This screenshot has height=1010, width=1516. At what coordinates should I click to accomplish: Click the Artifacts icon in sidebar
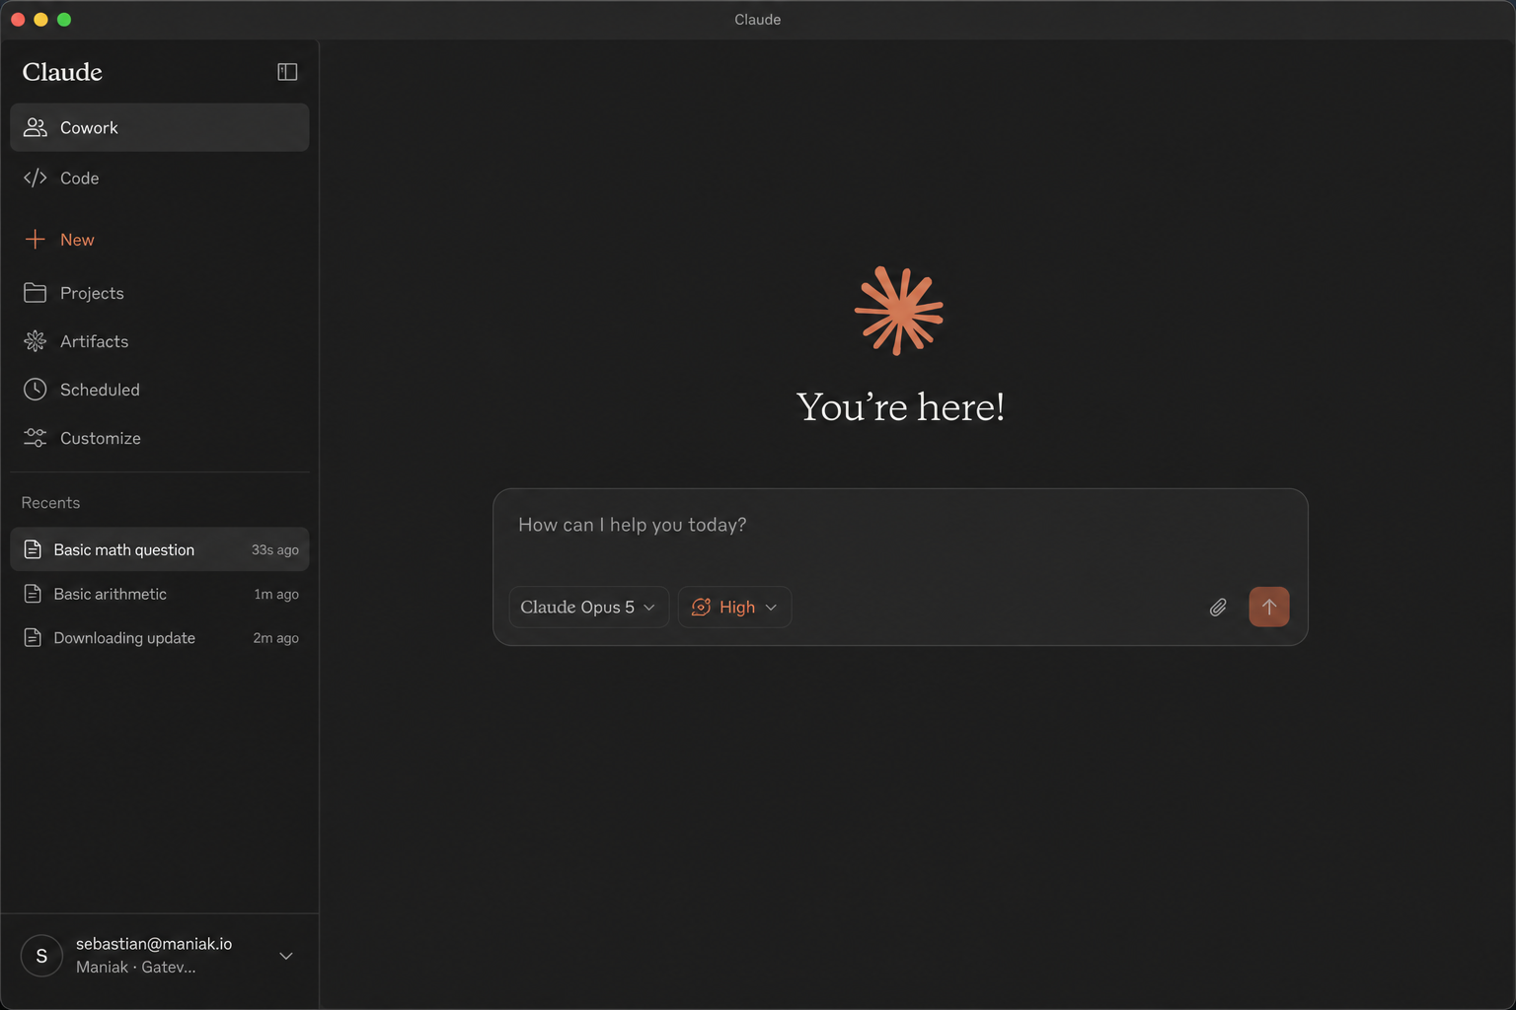(36, 341)
